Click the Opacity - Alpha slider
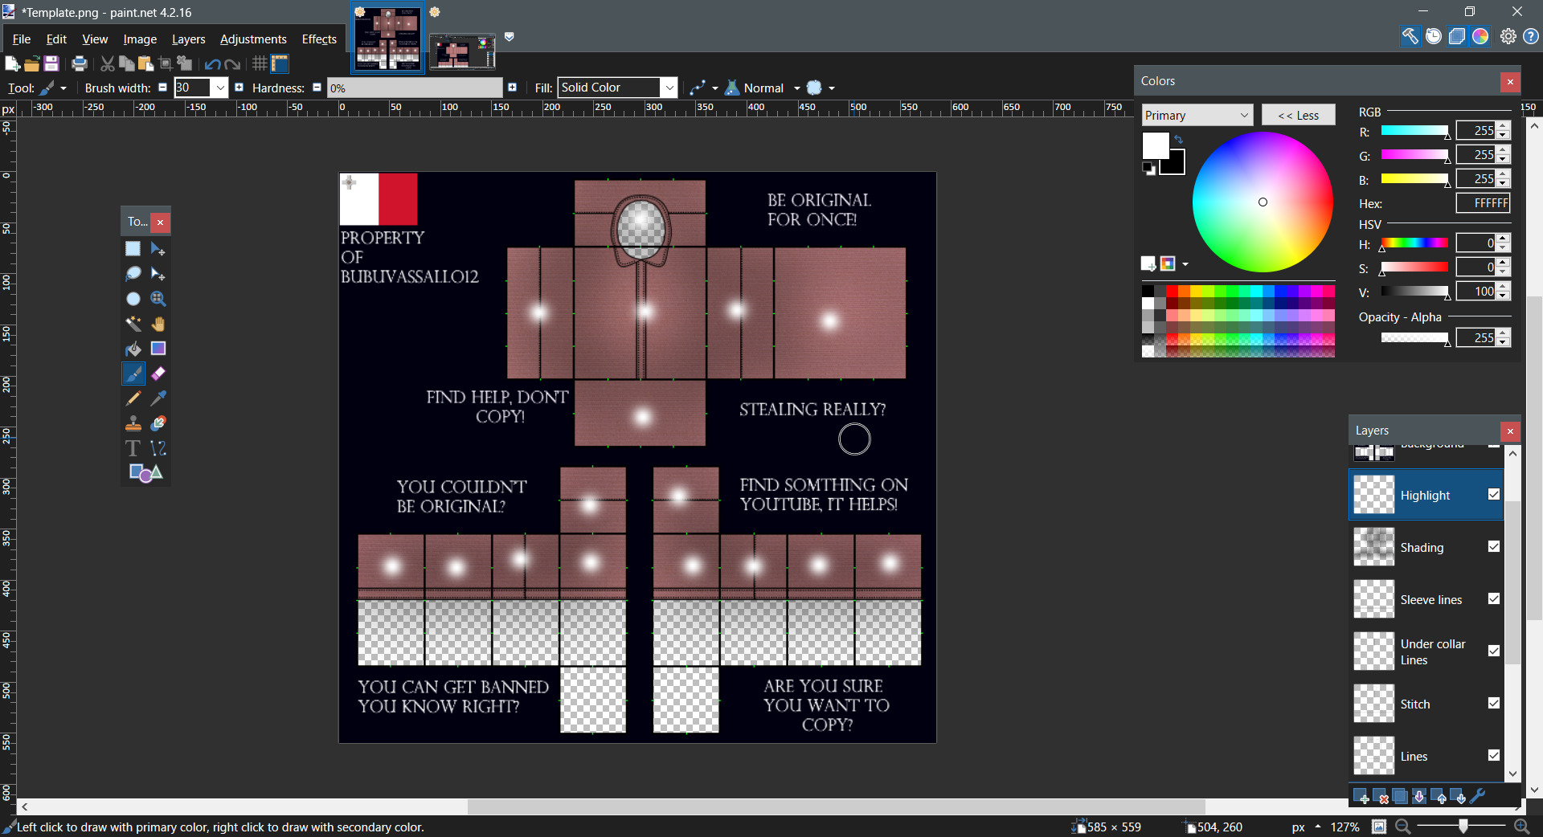The height and width of the screenshot is (837, 1543). [1414, 338]
